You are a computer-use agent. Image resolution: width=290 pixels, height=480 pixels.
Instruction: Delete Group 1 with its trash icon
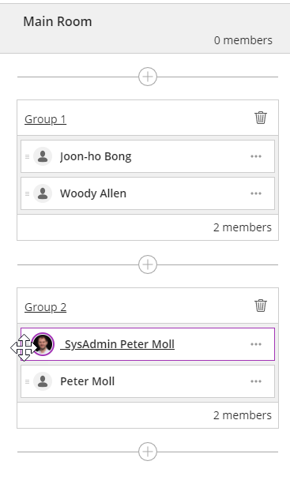pos(261,118)
